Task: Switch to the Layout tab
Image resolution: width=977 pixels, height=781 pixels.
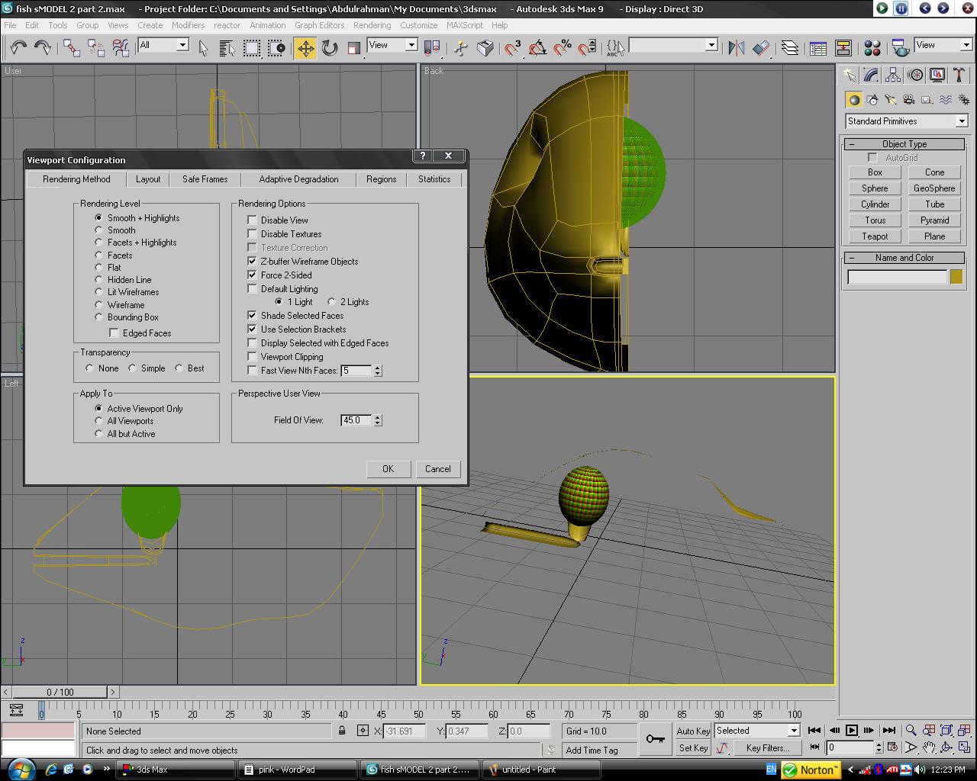Action: [148, 179]
